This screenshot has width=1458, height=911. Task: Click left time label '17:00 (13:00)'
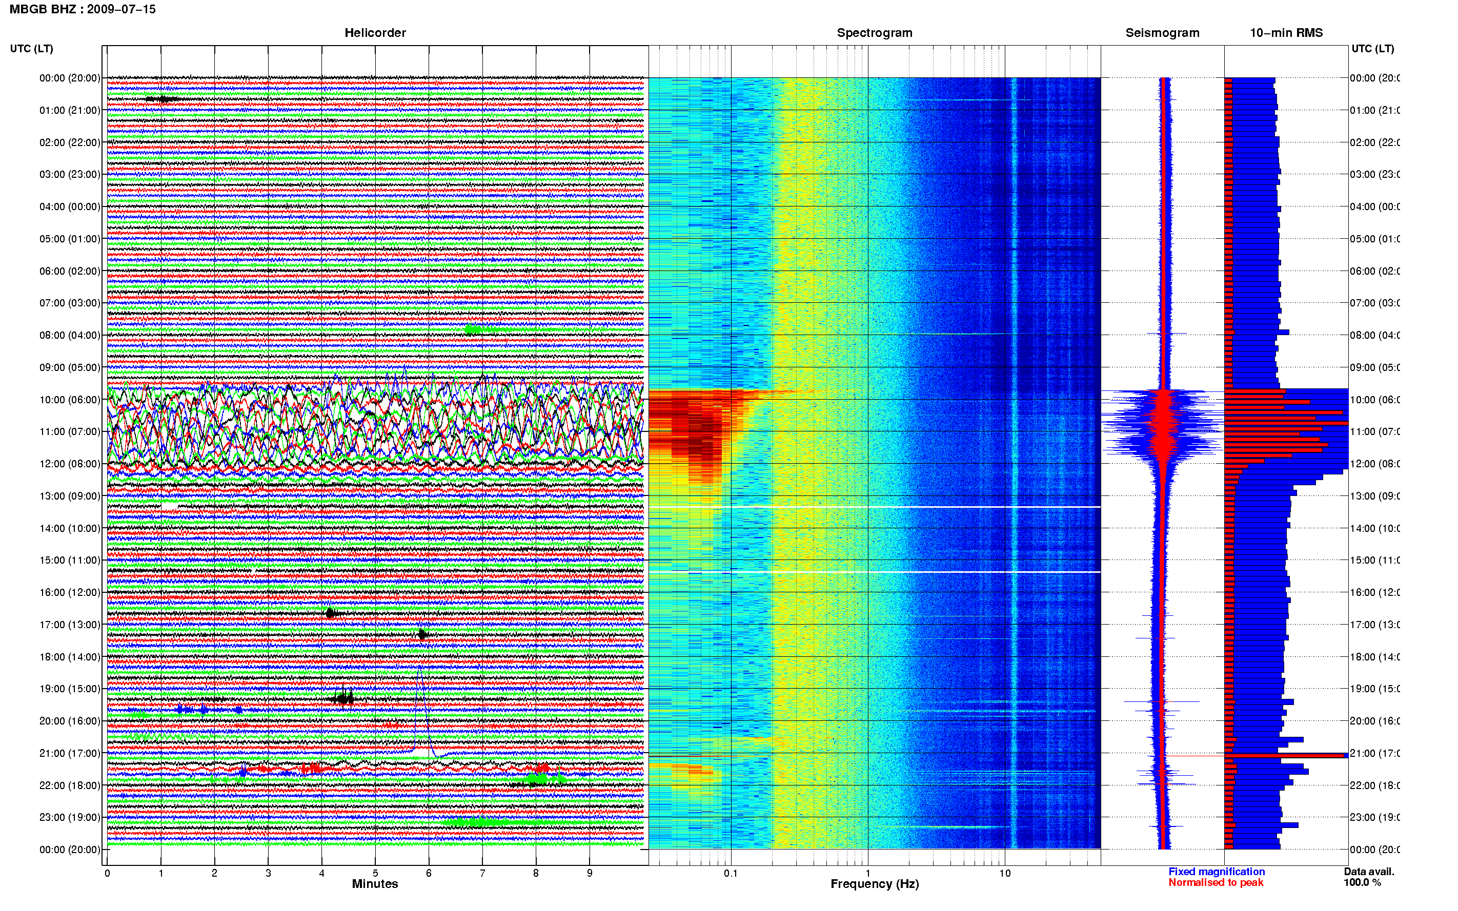tap(70, 625)
